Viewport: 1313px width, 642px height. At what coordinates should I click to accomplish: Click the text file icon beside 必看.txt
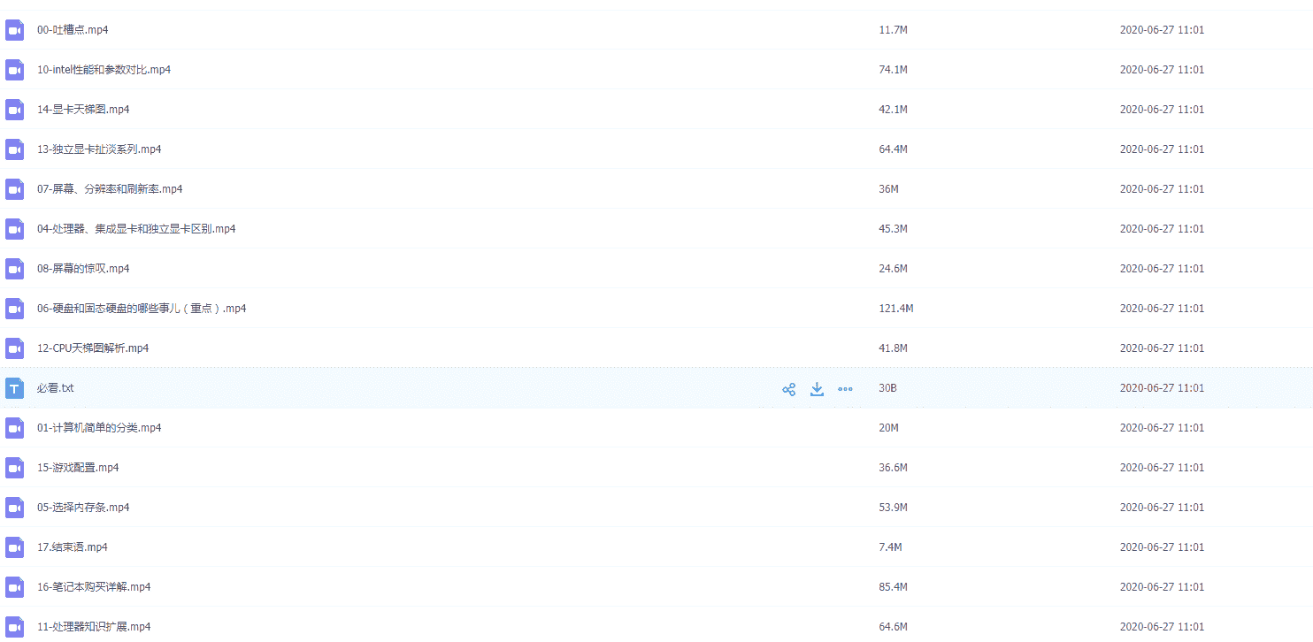[14, 388]
